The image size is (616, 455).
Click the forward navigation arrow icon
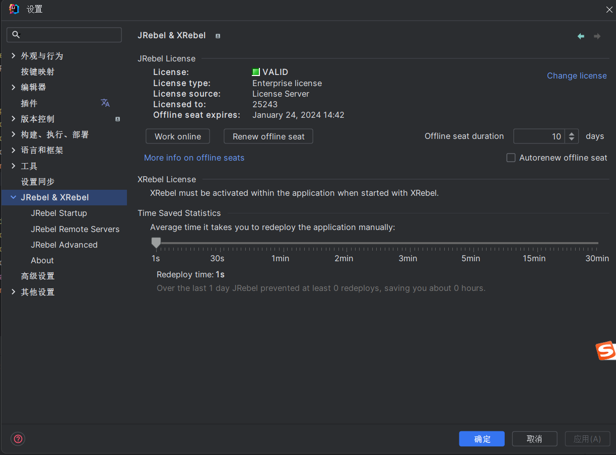pos(597,36)
